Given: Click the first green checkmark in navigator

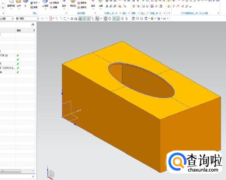Looking at the screenshot, I should point(18,55).
